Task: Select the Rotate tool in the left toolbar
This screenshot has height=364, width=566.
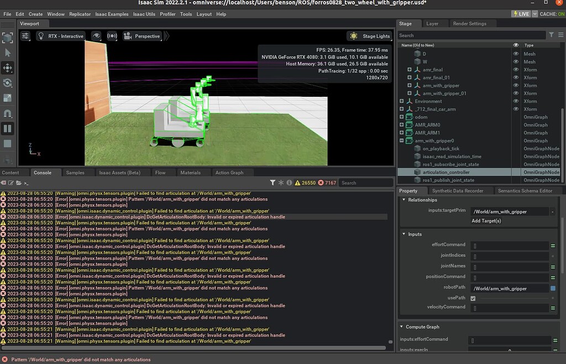Action: (7, 84)
